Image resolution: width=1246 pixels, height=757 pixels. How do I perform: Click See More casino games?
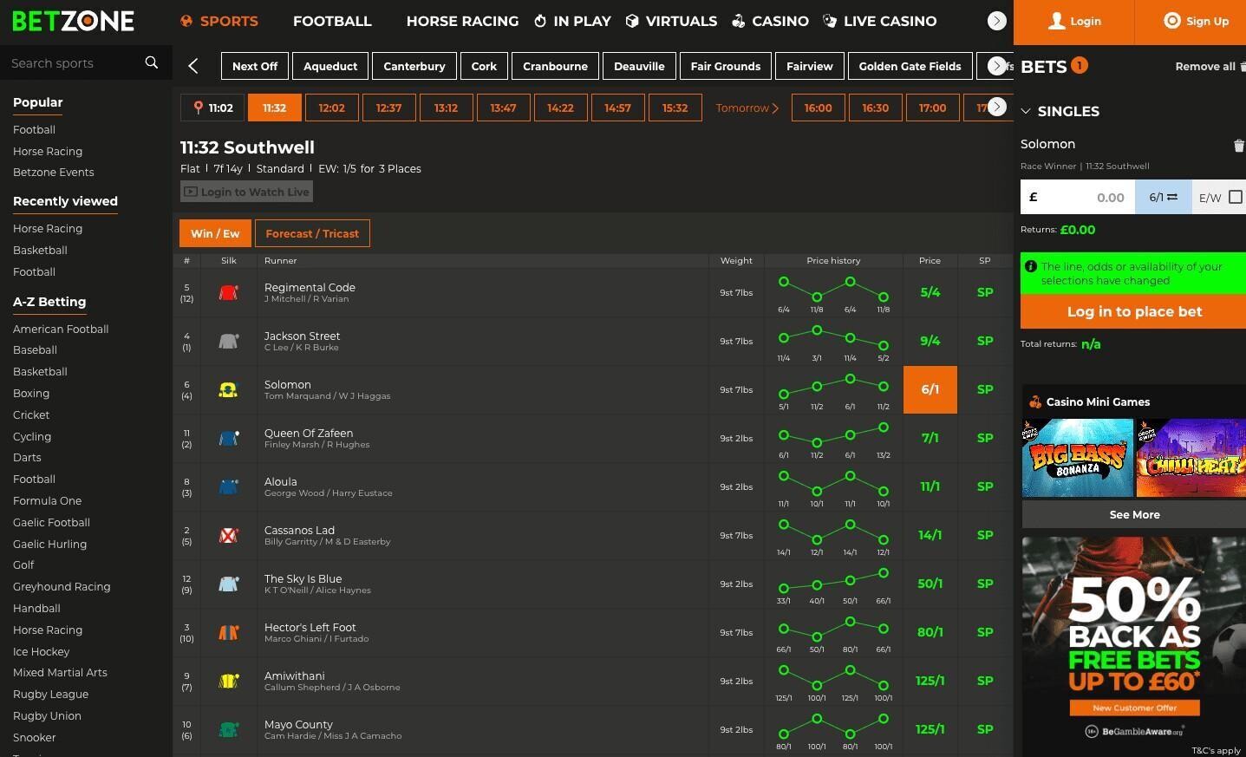1134,514
